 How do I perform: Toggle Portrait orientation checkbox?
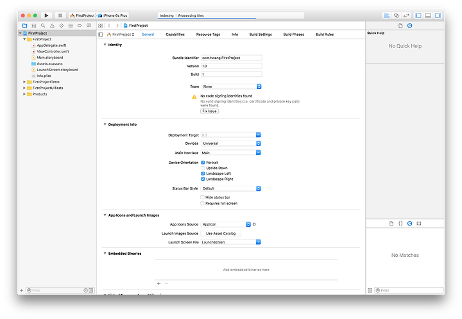click(x=203, y=163)
